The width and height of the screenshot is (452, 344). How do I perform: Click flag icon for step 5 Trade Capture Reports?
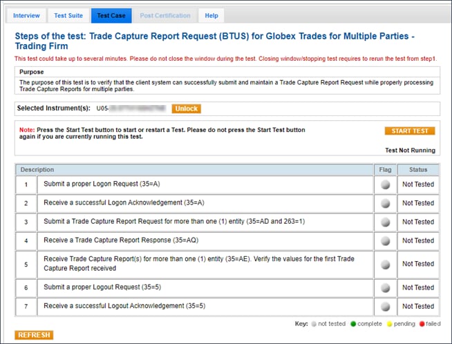385,264
